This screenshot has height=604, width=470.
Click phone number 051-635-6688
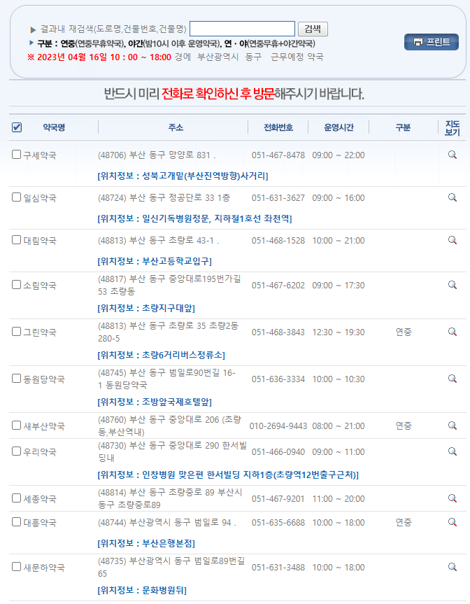278,523
